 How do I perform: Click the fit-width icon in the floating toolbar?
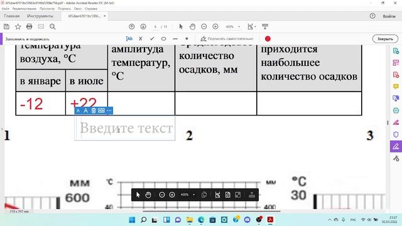(x=217, y=195)
